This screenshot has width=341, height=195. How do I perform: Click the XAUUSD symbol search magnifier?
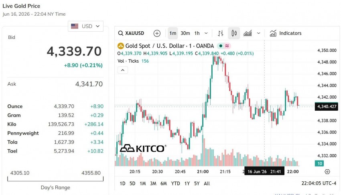point(121,33)
